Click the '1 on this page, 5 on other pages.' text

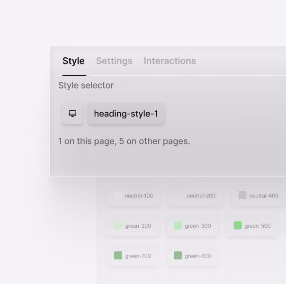click(x=124, y=141)
